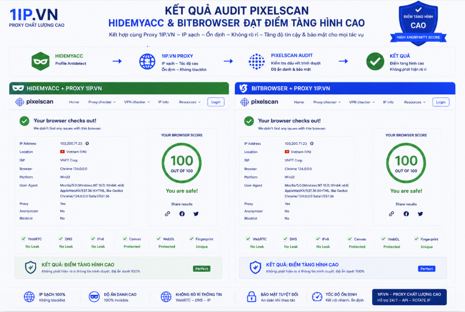Click the Độ Ẩn Danh Cao mask icon
Image resolution: width=465 pixels, height=312 pixels.
point(94,297)
